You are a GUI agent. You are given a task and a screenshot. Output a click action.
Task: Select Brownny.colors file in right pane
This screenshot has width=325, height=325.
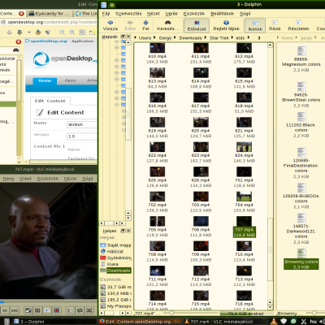[301, 259]
